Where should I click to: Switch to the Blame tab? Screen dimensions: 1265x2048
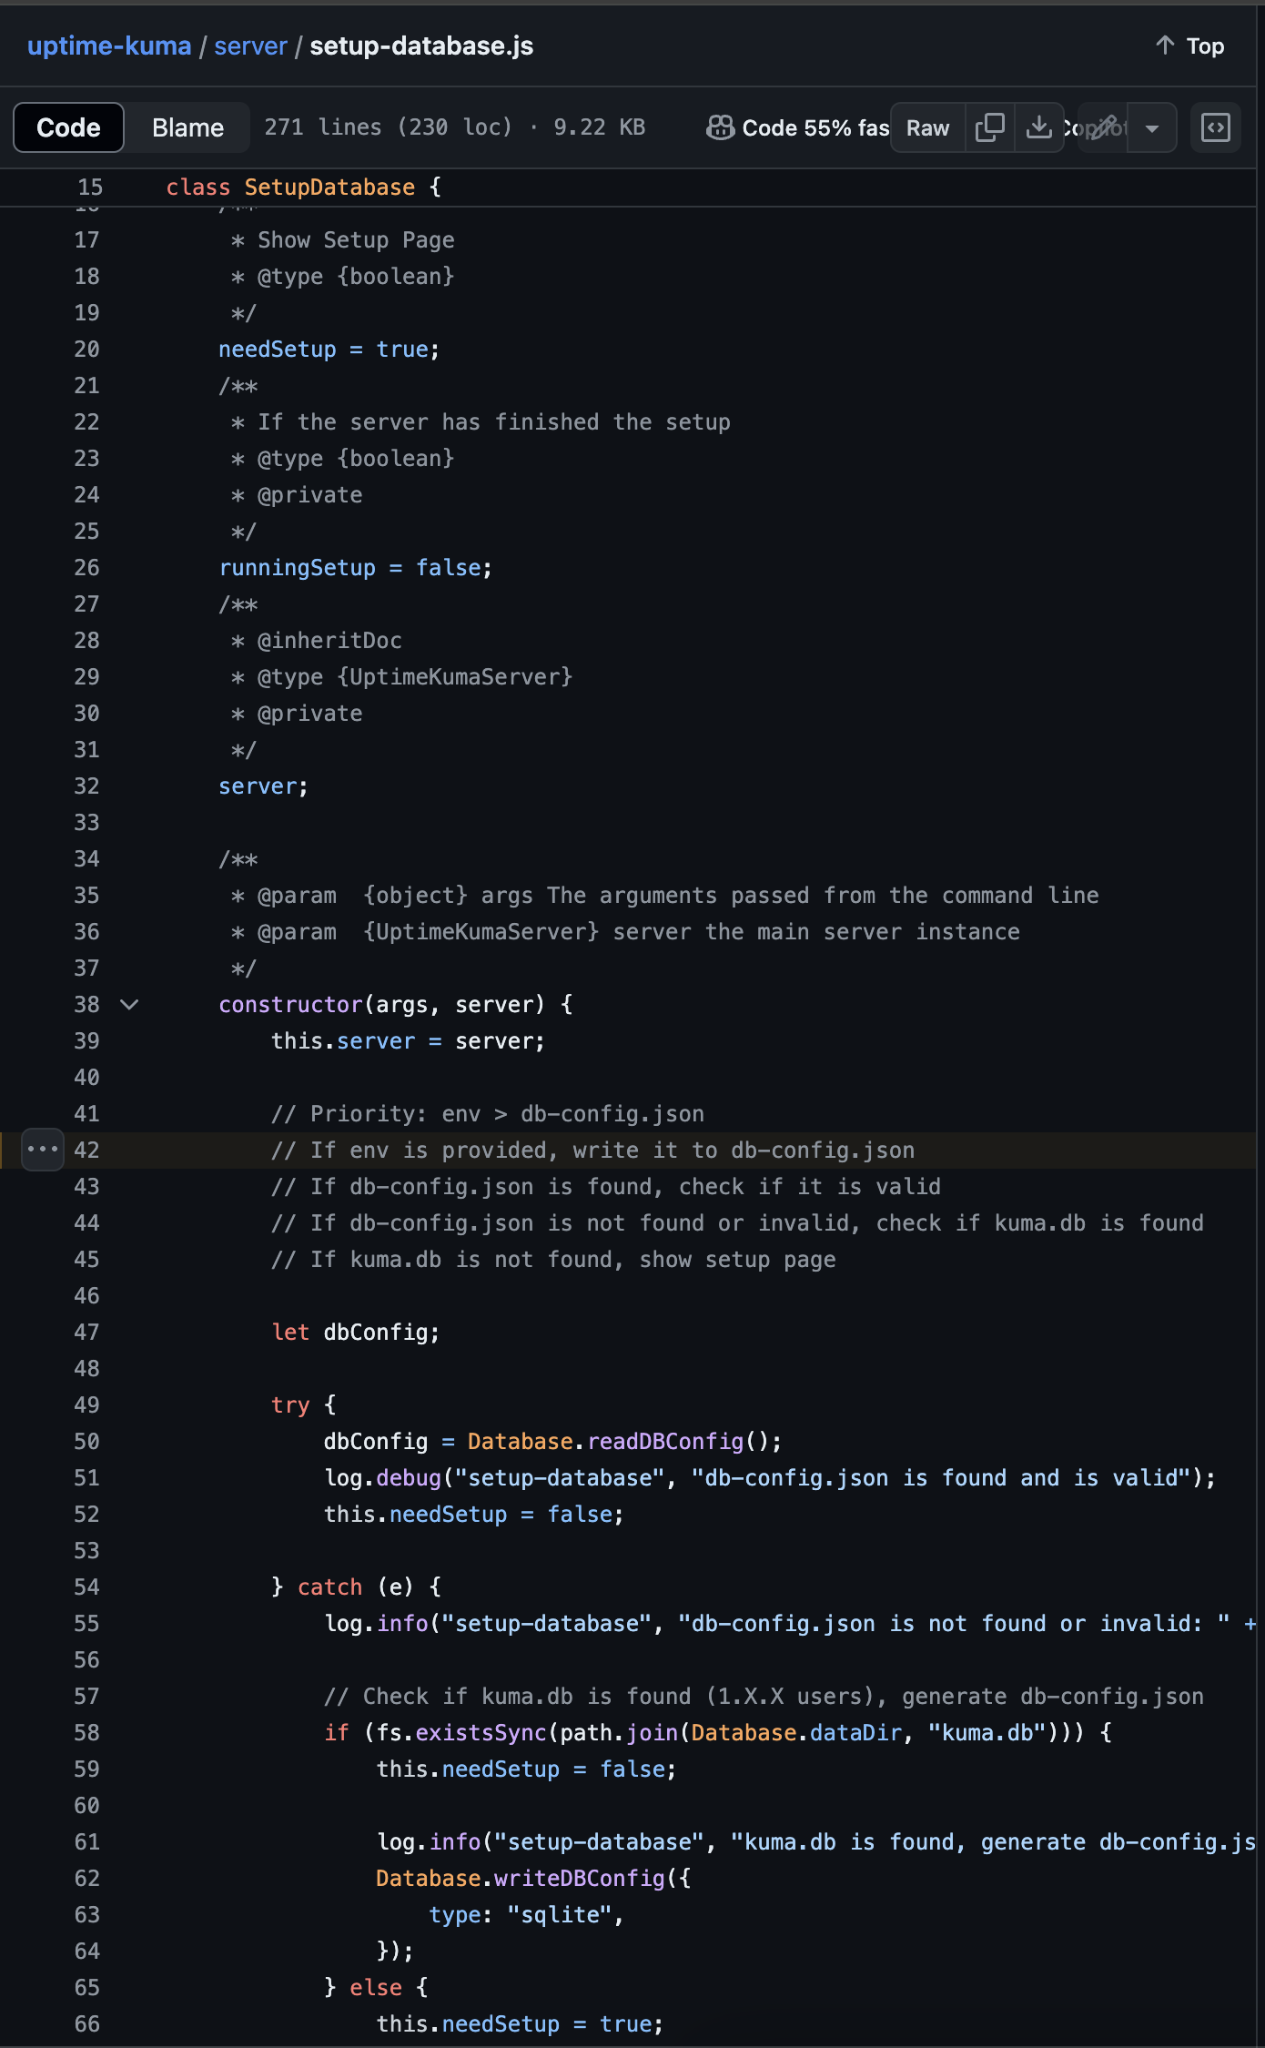click(187, 127)
